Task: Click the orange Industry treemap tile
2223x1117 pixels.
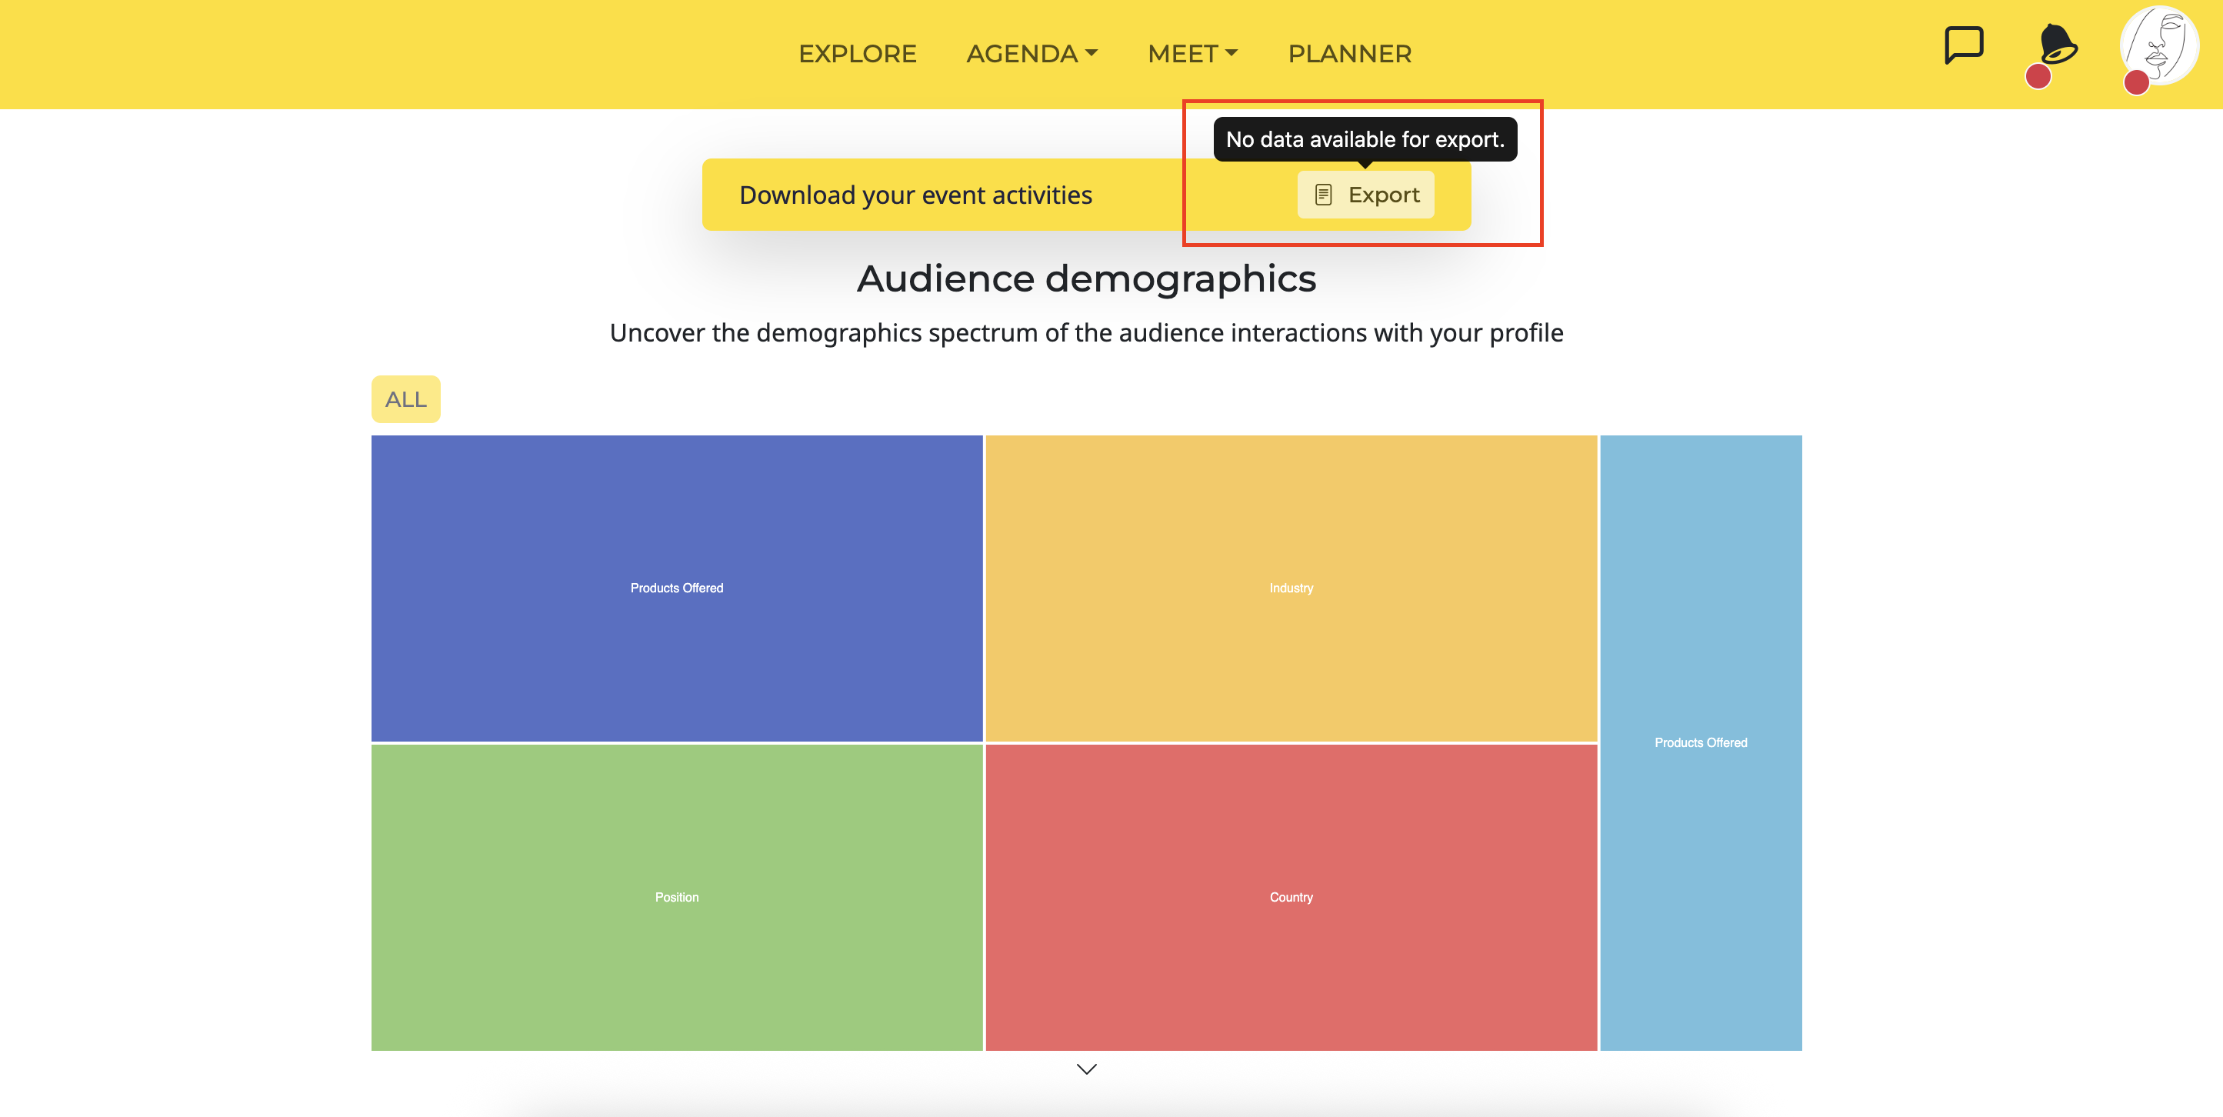Action: click(x=1291, y=588)
